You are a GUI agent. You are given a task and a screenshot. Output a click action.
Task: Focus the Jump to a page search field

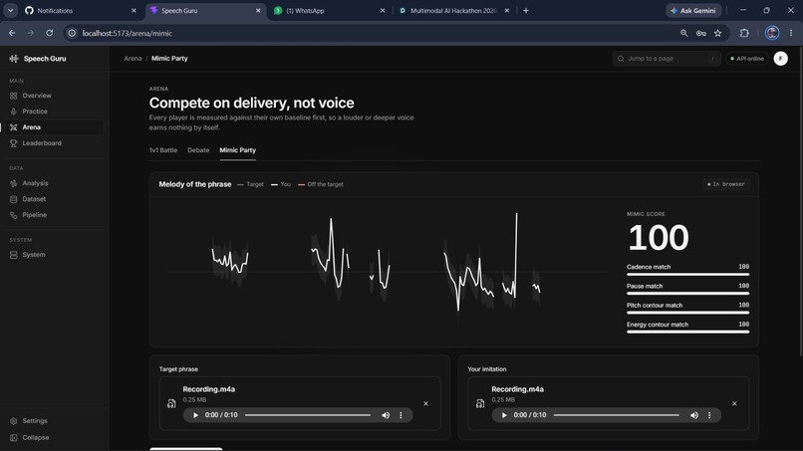pyautogui.click(x=666, y=59)
